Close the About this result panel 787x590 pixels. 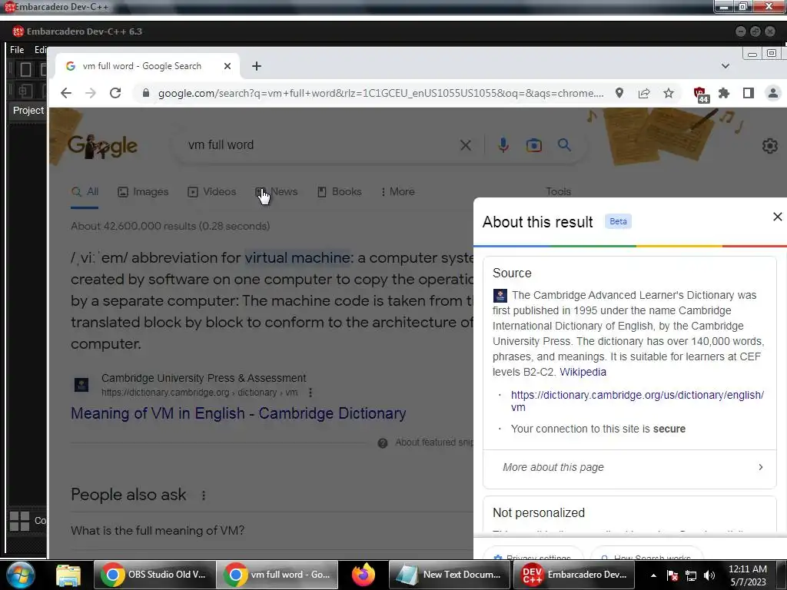(778, 217)
